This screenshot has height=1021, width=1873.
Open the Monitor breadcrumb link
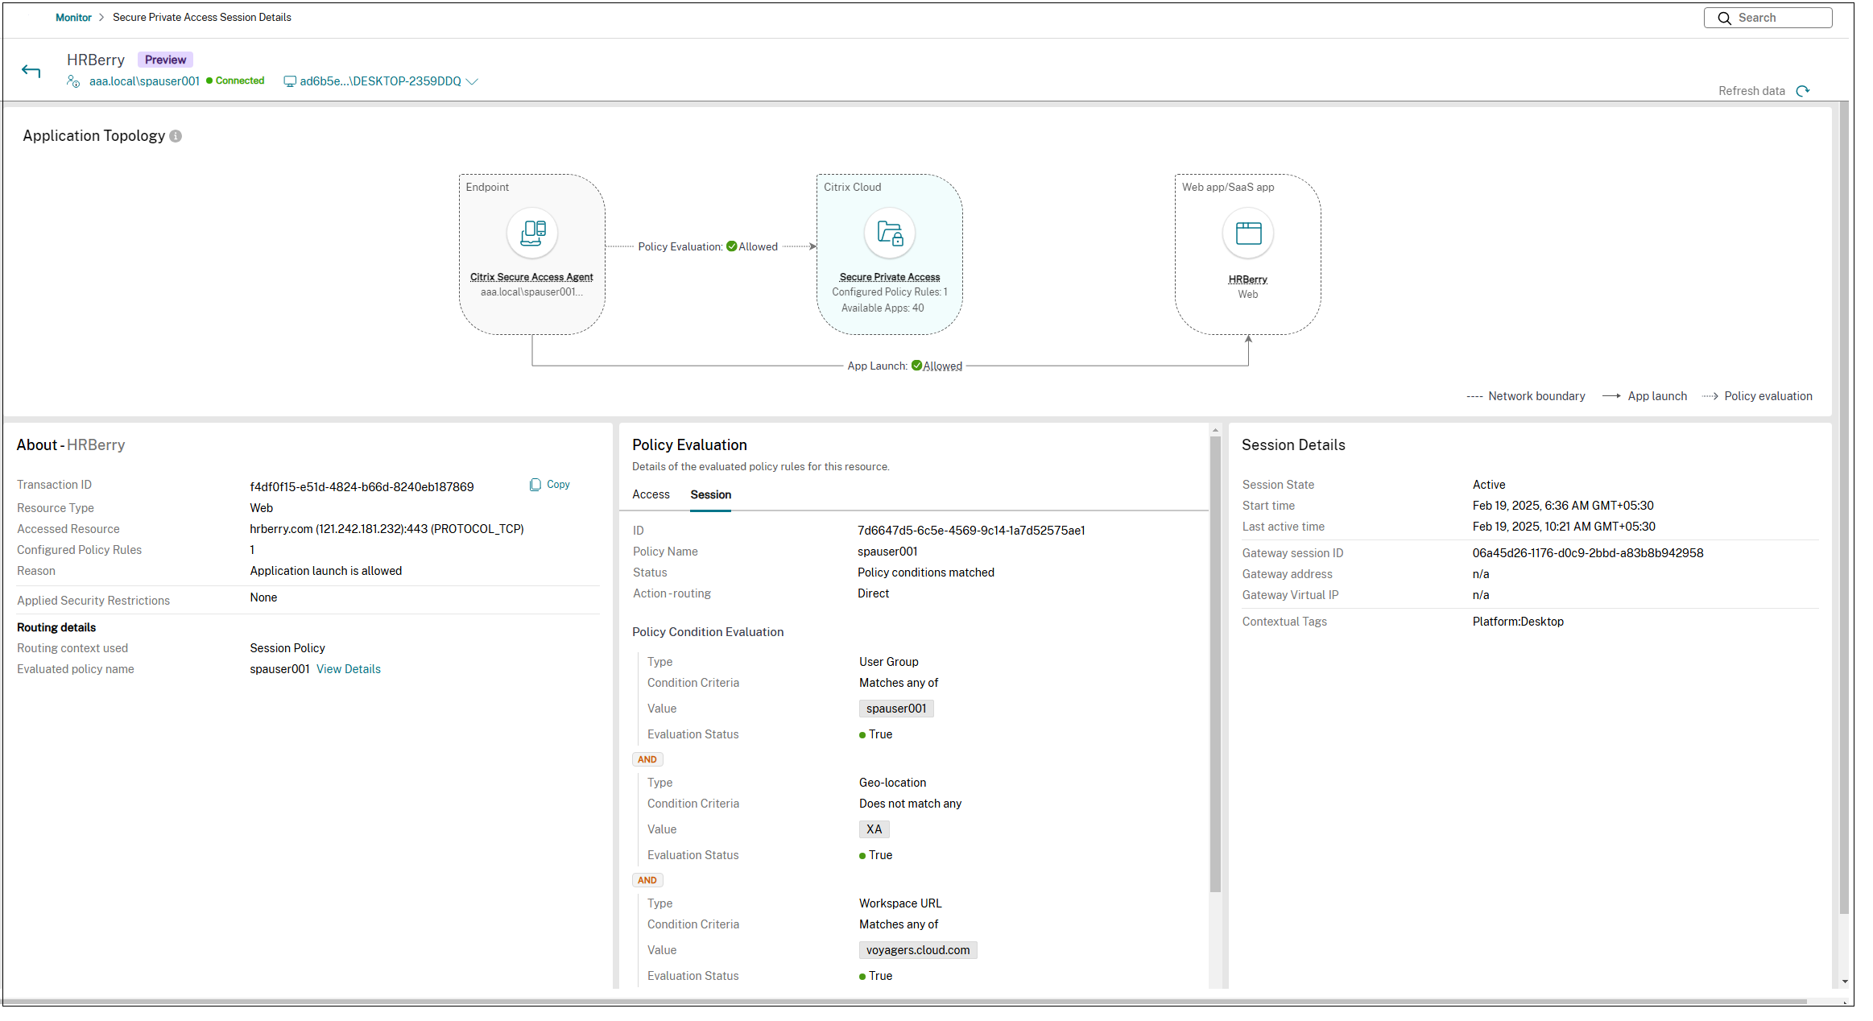coord(73,18)
